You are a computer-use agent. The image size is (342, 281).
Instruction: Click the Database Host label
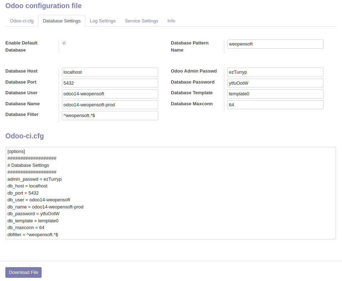(x=21, y=71)
